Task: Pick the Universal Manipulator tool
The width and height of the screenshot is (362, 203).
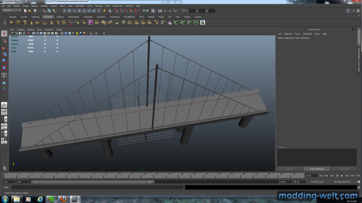Action: [x=4, y=75]
